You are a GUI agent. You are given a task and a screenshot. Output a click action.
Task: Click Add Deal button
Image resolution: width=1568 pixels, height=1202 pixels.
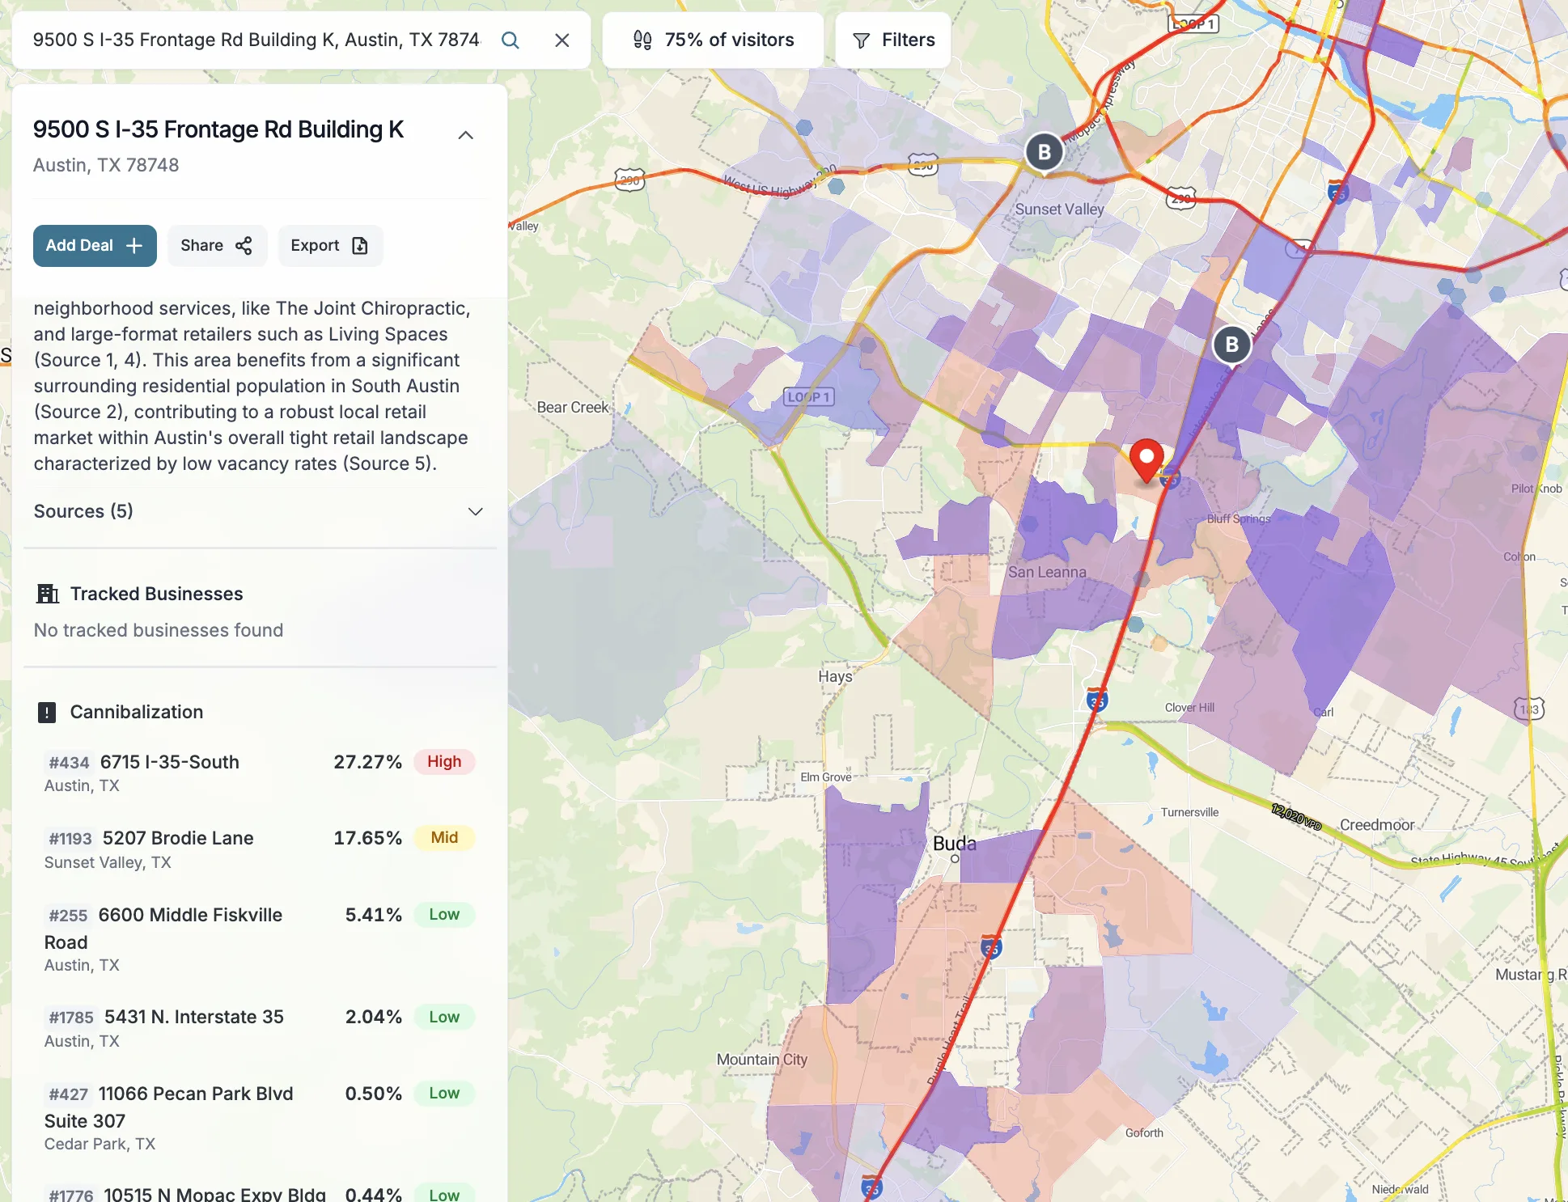coord(95,246)
